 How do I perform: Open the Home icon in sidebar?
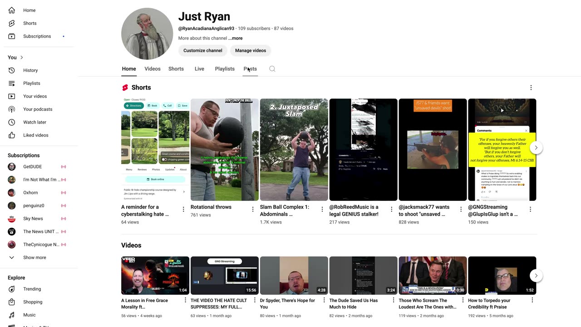pyautogui.click(x=12, y=10)
